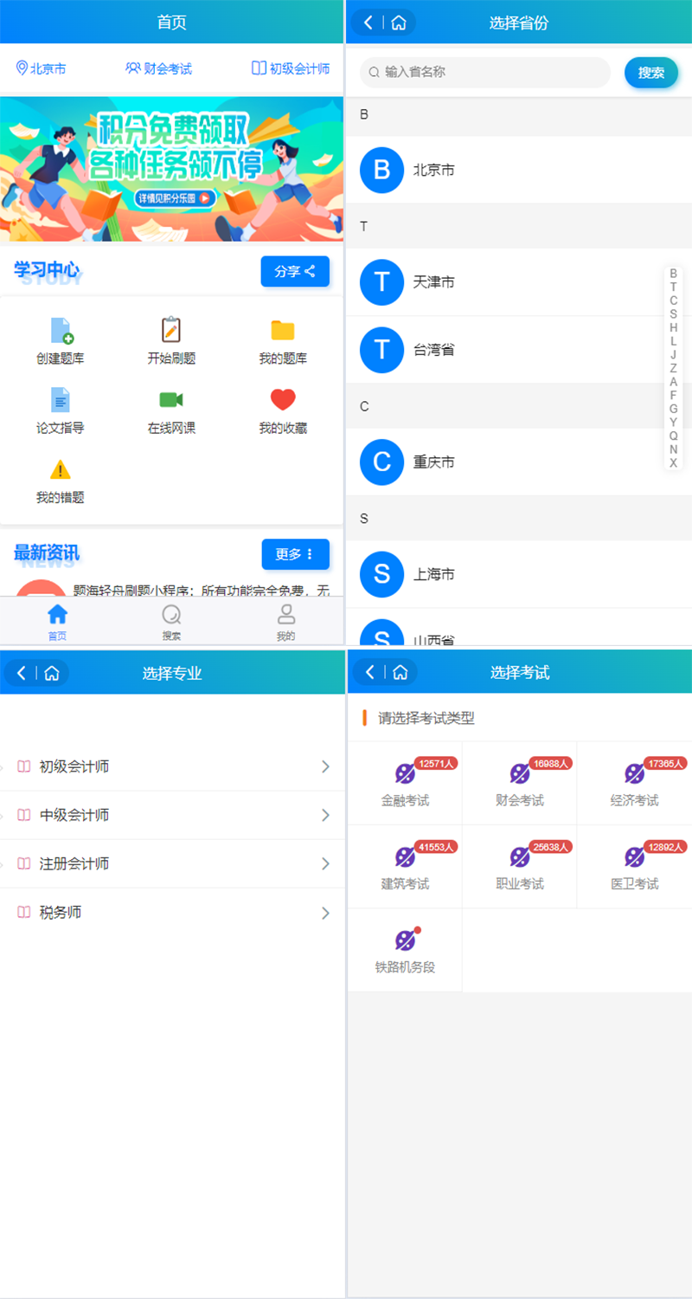This screenshot has height=1299, width=692.
Task: Open 在线网课 video icon
Action: (x=171, y=399)
